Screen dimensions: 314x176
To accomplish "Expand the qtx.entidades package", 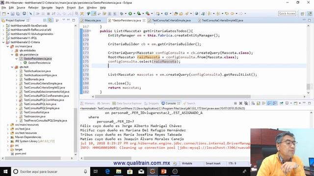I will click(12, 50).
